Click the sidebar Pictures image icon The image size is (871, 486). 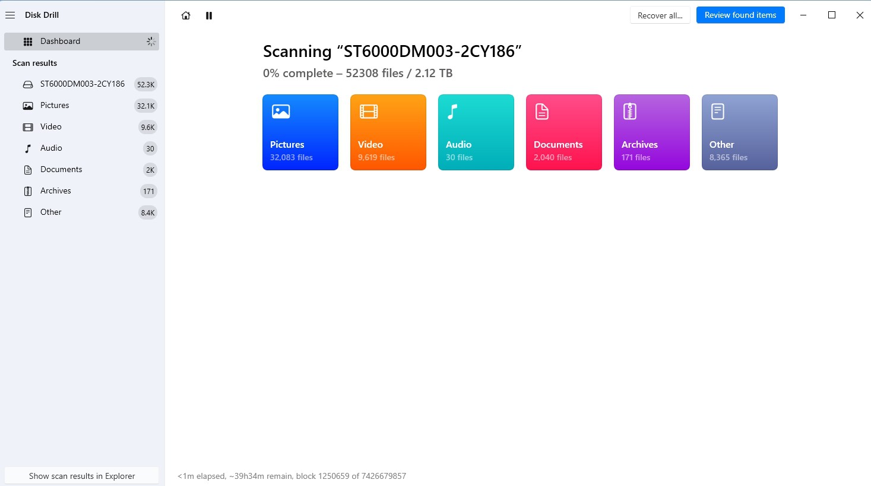pos(28,106)
